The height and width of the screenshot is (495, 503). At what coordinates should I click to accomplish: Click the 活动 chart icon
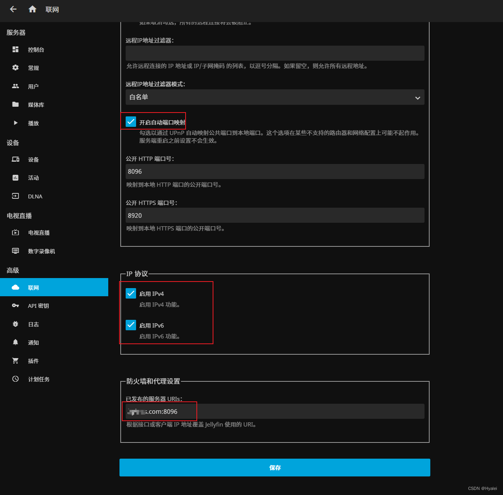point(15,178)
